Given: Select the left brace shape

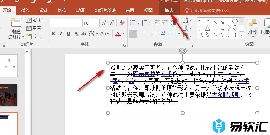Looking at the screenshot, I should click(x=228, y=35).
